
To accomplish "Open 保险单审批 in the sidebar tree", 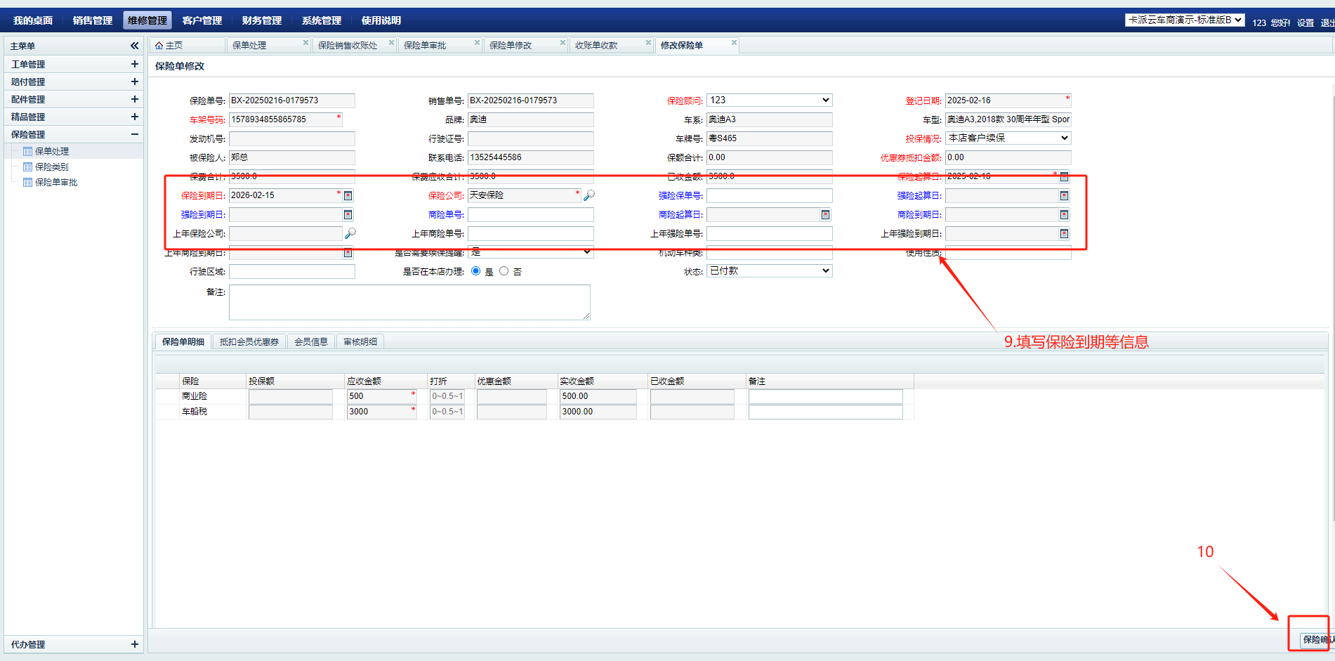I will point(56,183).
